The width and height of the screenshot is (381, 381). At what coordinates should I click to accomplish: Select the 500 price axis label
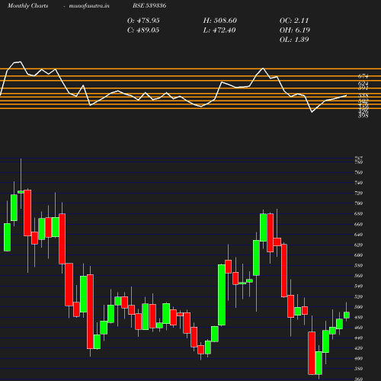click(x=358, y=307)
